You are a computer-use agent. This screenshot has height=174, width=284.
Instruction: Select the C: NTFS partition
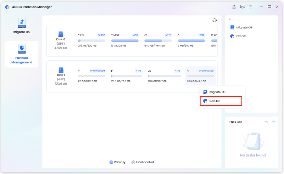[158, 40]
